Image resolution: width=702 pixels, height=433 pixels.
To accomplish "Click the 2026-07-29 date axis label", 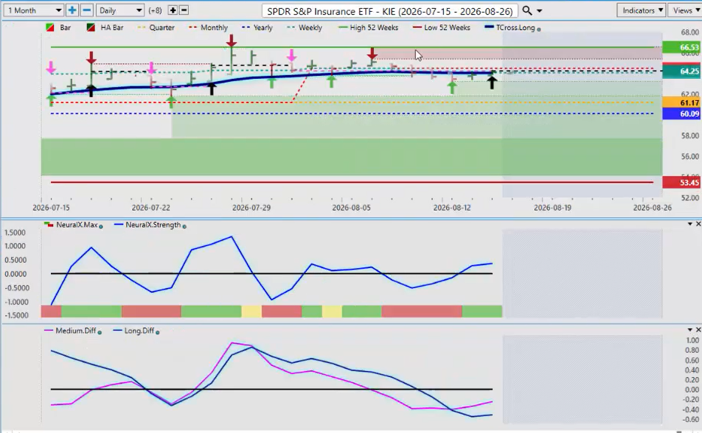I will click(251, 208).
